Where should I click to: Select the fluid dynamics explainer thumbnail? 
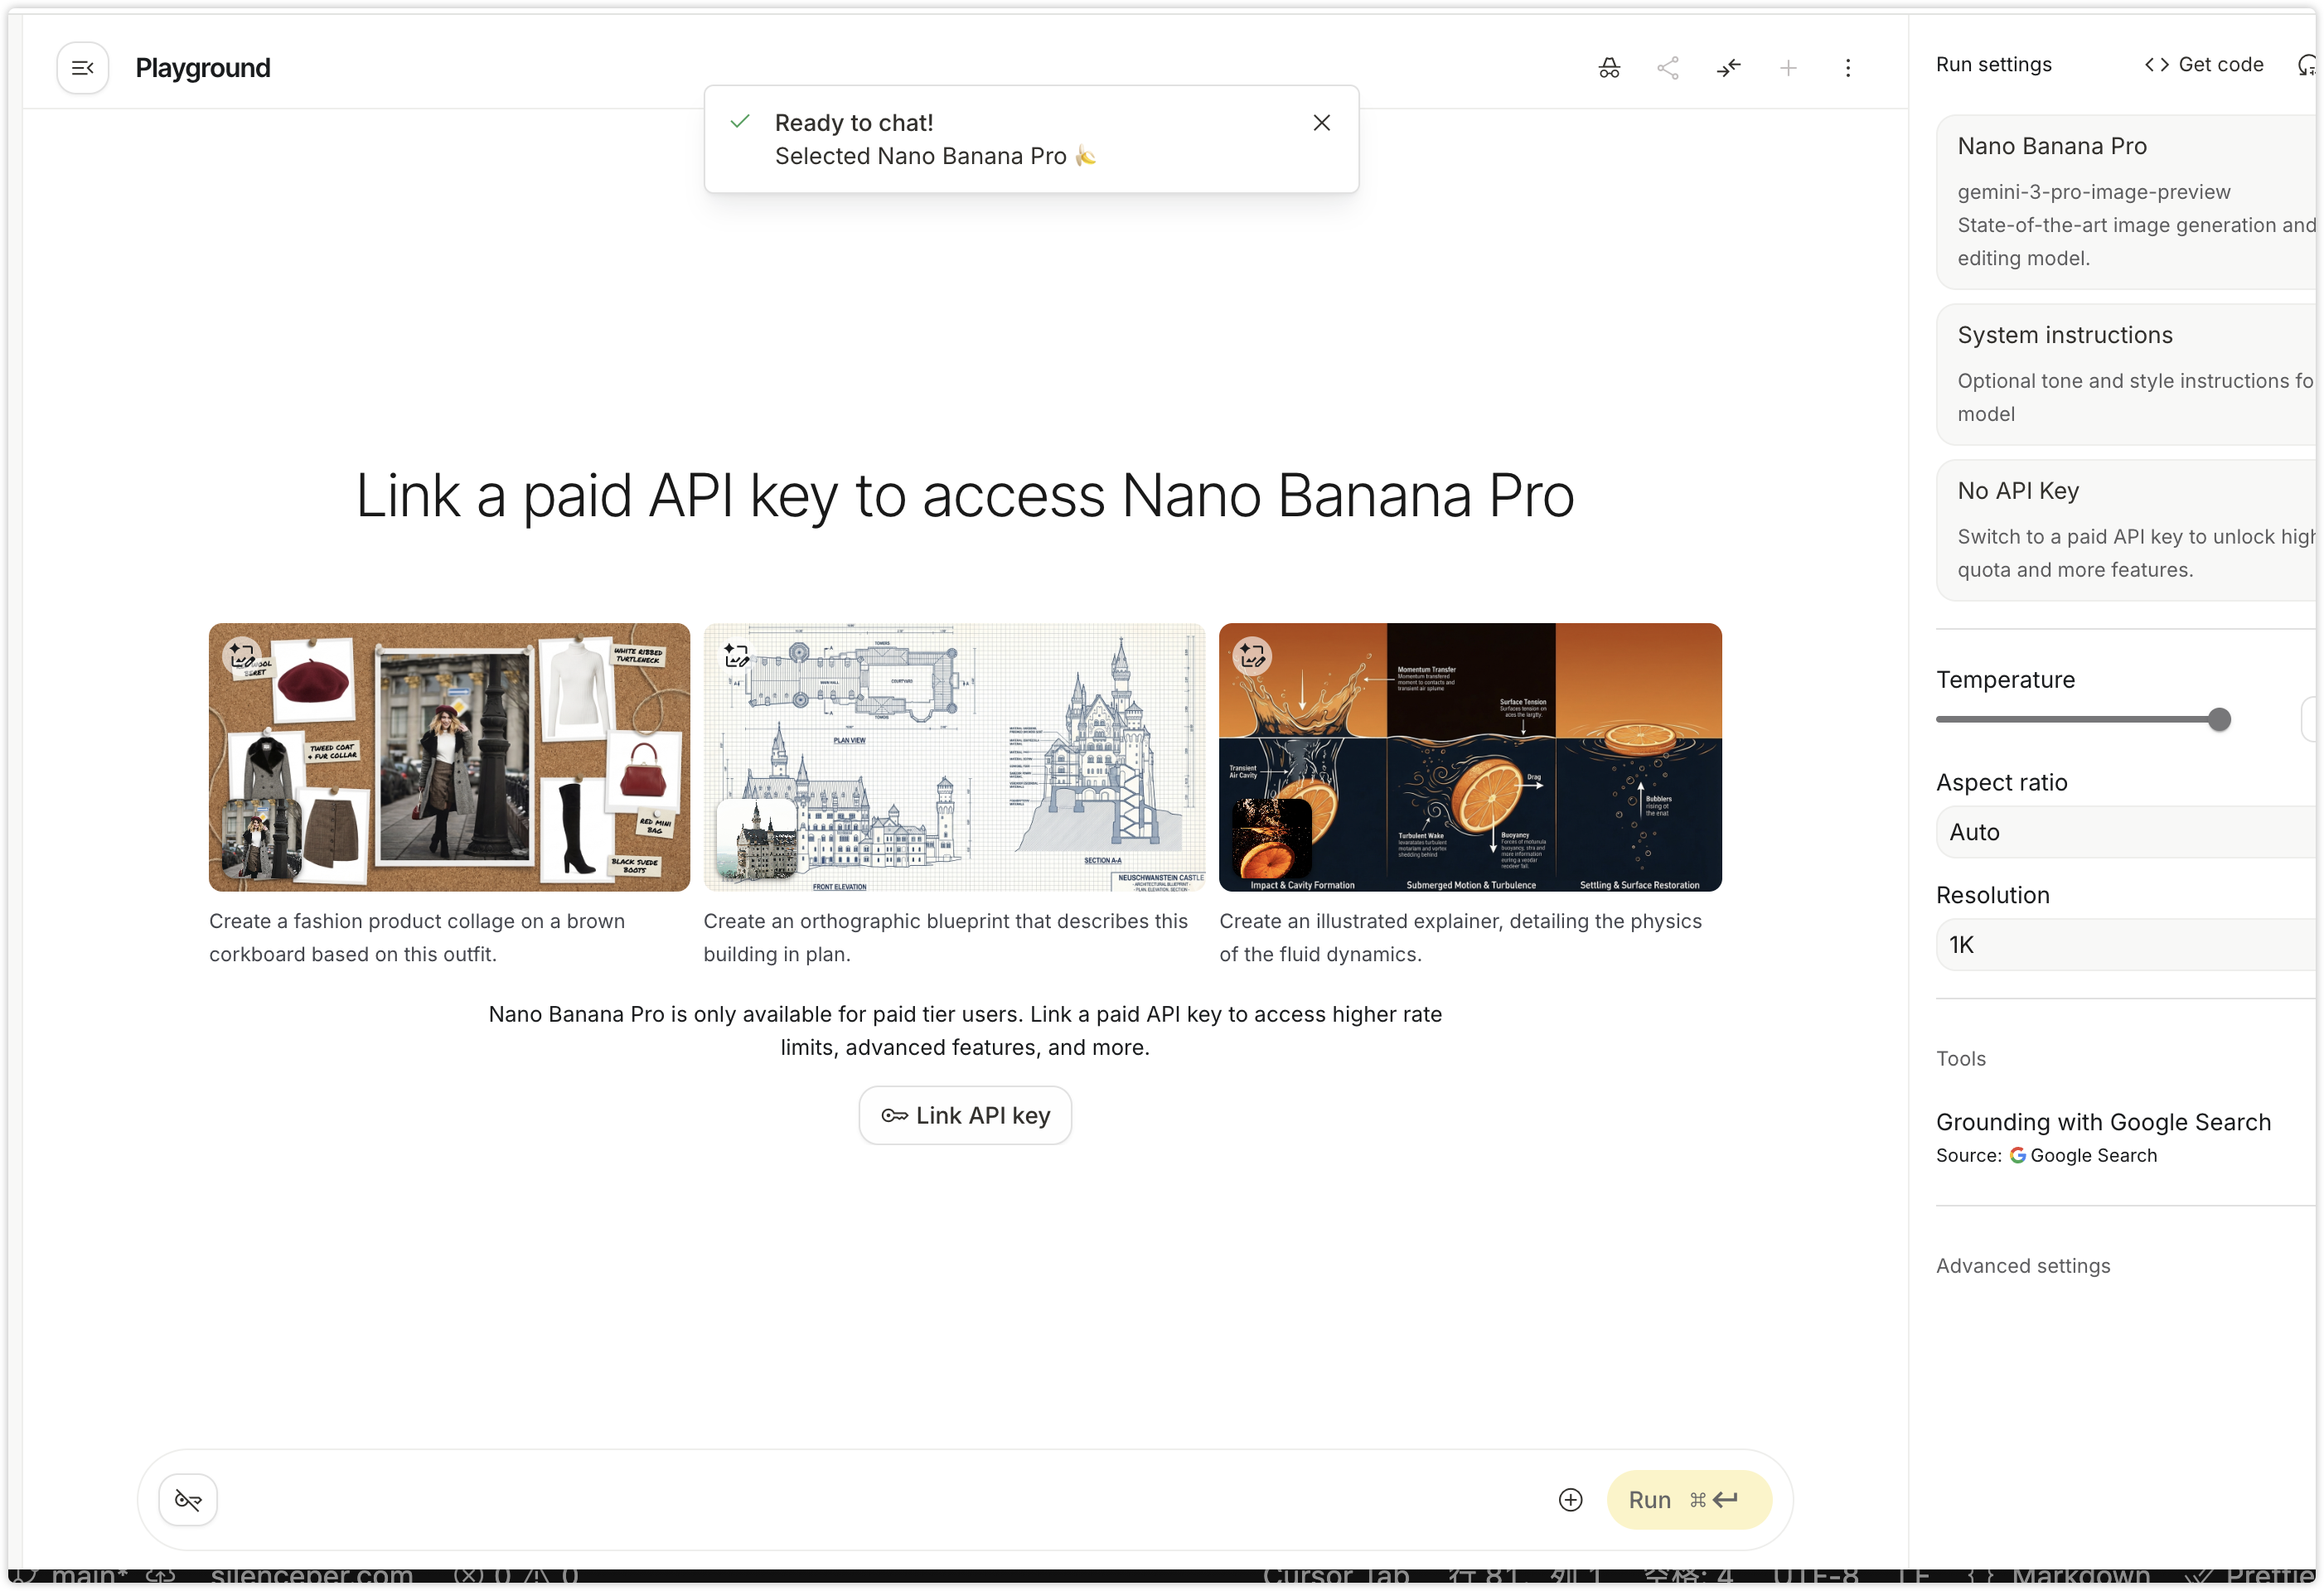pyautogui.click(x=1470, y=757)
